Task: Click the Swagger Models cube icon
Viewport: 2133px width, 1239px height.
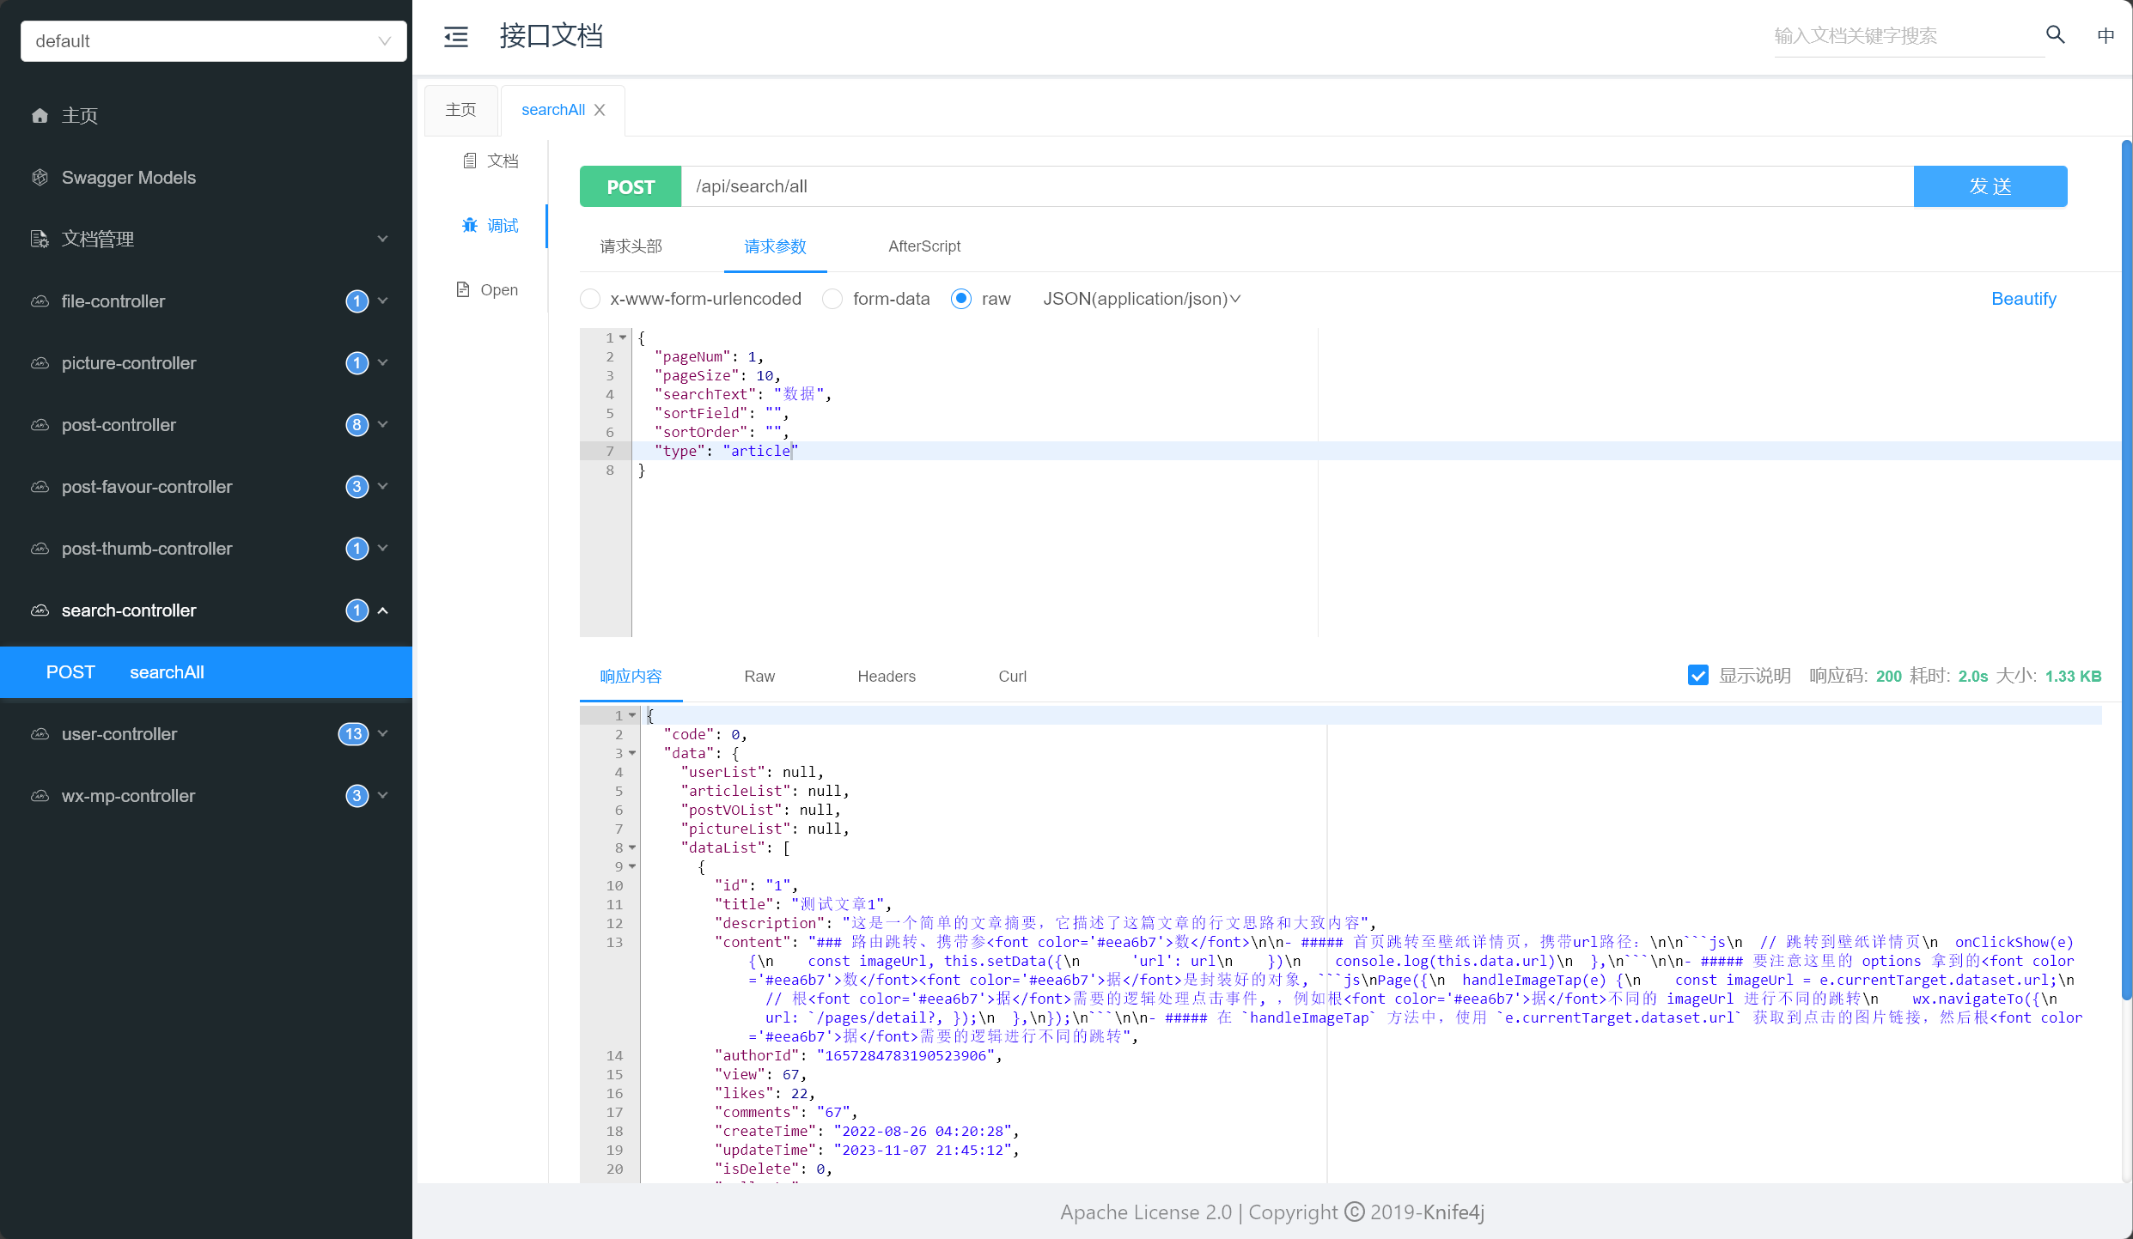Action: [40, 177]
